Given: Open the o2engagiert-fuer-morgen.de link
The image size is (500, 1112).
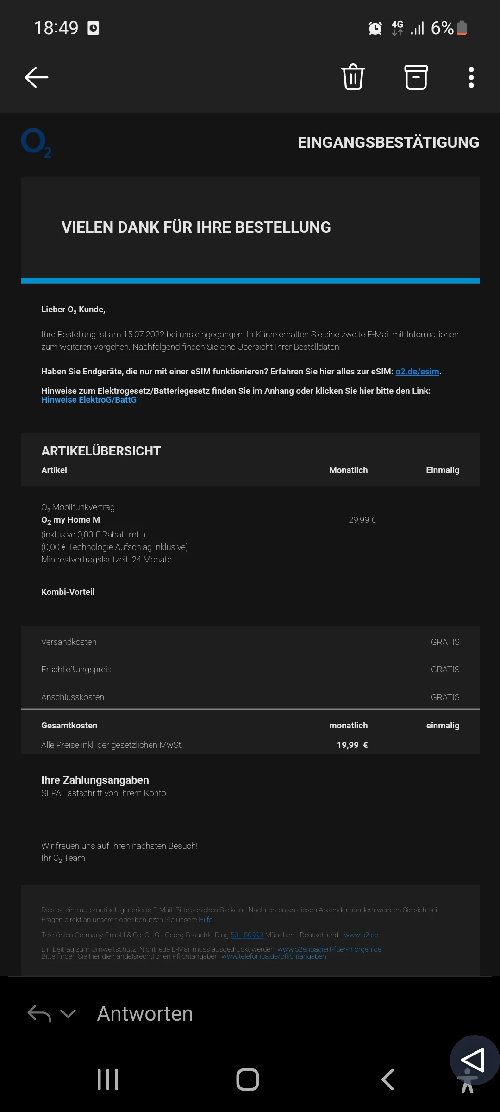Looking at the screenshot, I should (x=329, y=949).
